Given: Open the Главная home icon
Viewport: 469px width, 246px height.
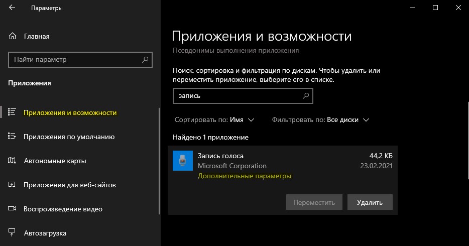Looking at the screenshot, I should [13, 36].
